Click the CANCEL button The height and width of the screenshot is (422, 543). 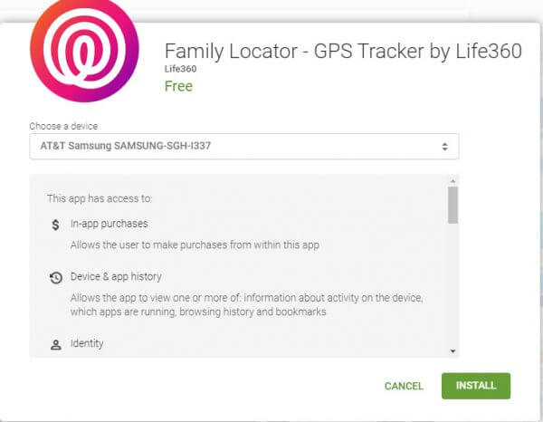point(404,386)
